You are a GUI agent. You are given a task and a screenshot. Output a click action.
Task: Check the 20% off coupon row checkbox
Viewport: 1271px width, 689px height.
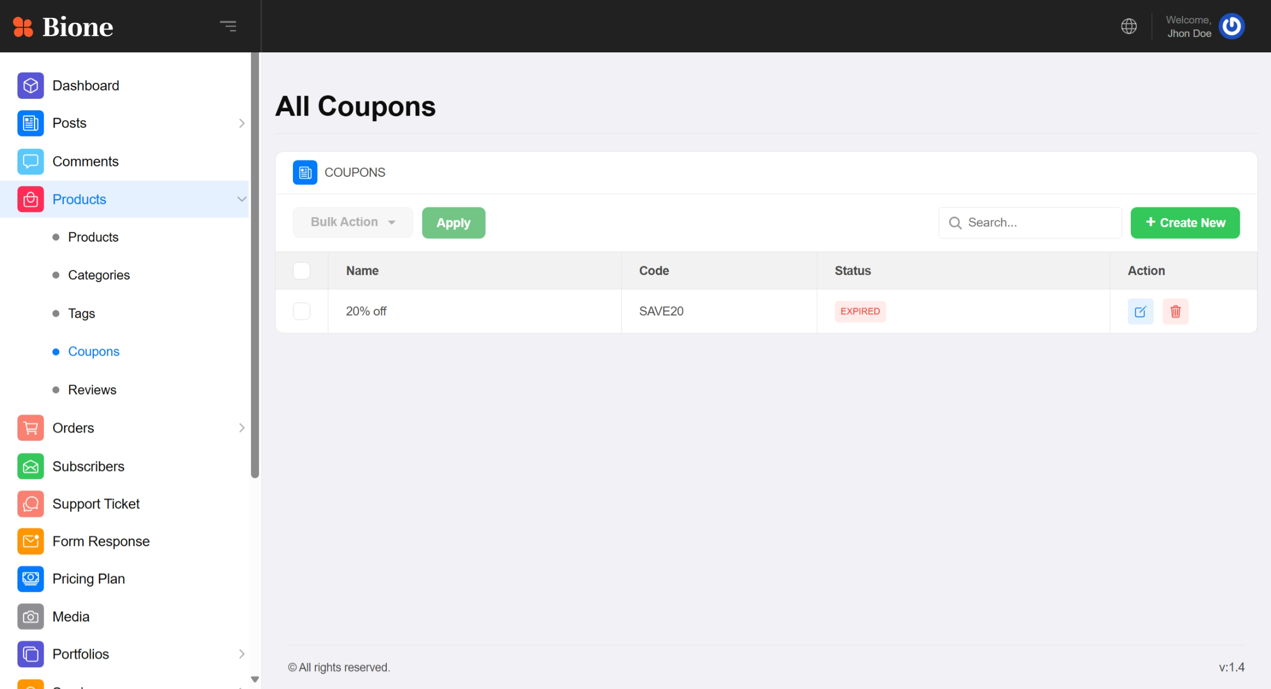[302, 311]
